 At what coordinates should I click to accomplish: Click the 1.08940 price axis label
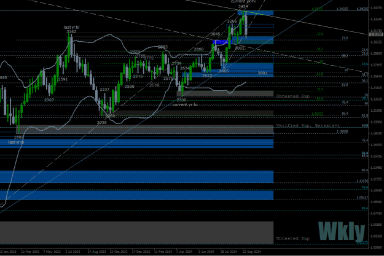[376, 202]
